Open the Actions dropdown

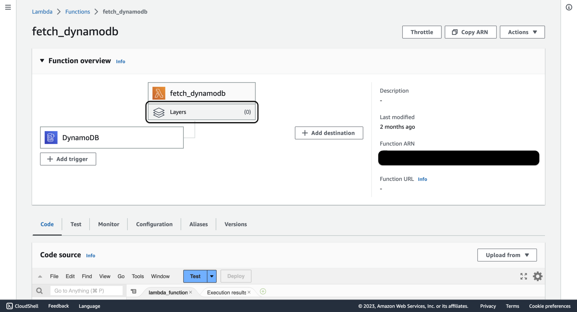pos(522,32)
